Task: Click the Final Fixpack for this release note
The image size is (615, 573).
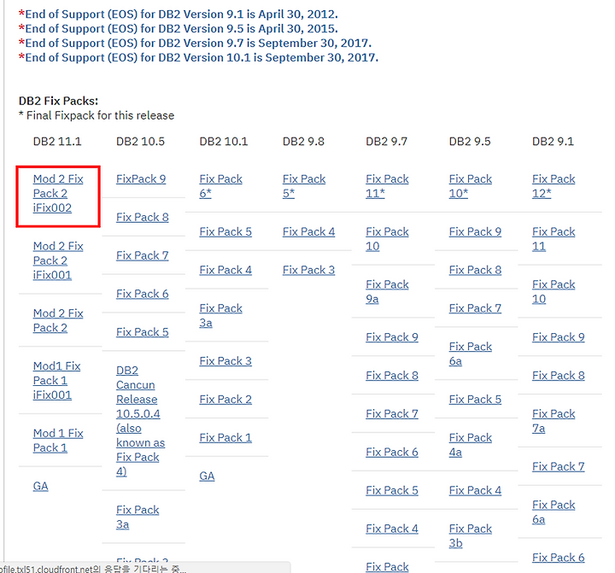Action: tap(97, 115)
